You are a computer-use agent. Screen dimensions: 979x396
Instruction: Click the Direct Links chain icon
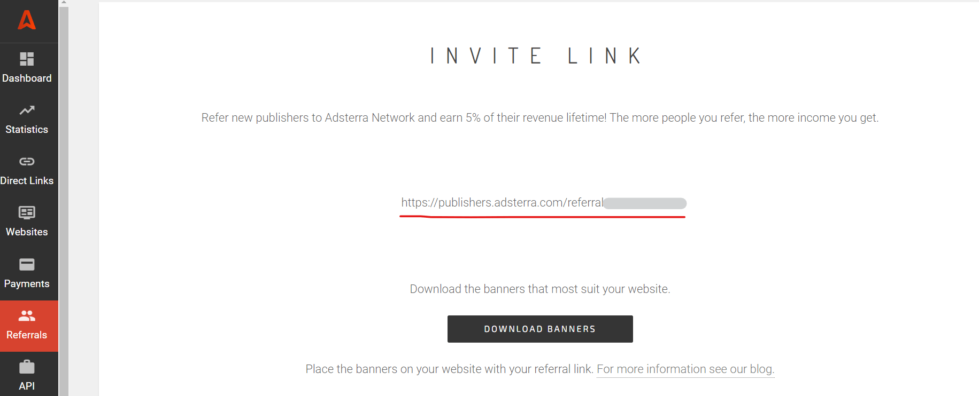tap(26, 161)
